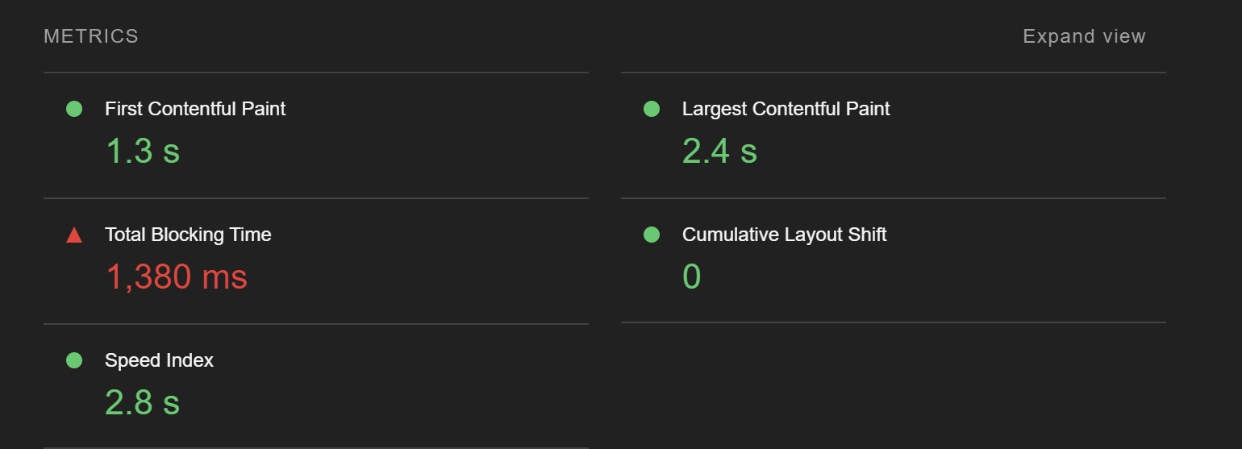
Task: Click the divider line between METRICS and First Contentful Paint
Action: (316, 73)
